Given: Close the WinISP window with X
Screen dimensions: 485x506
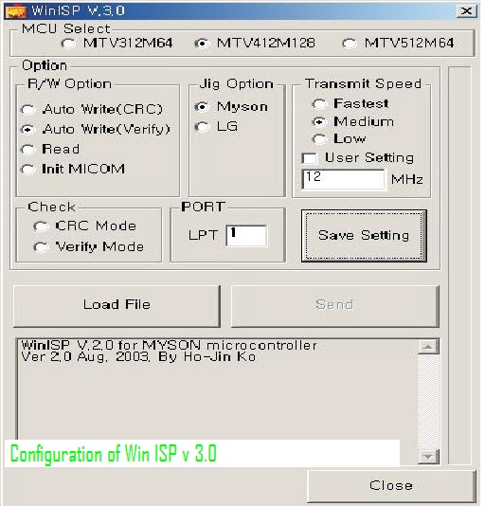Looking at the screenshot, I should click(466, 11).
